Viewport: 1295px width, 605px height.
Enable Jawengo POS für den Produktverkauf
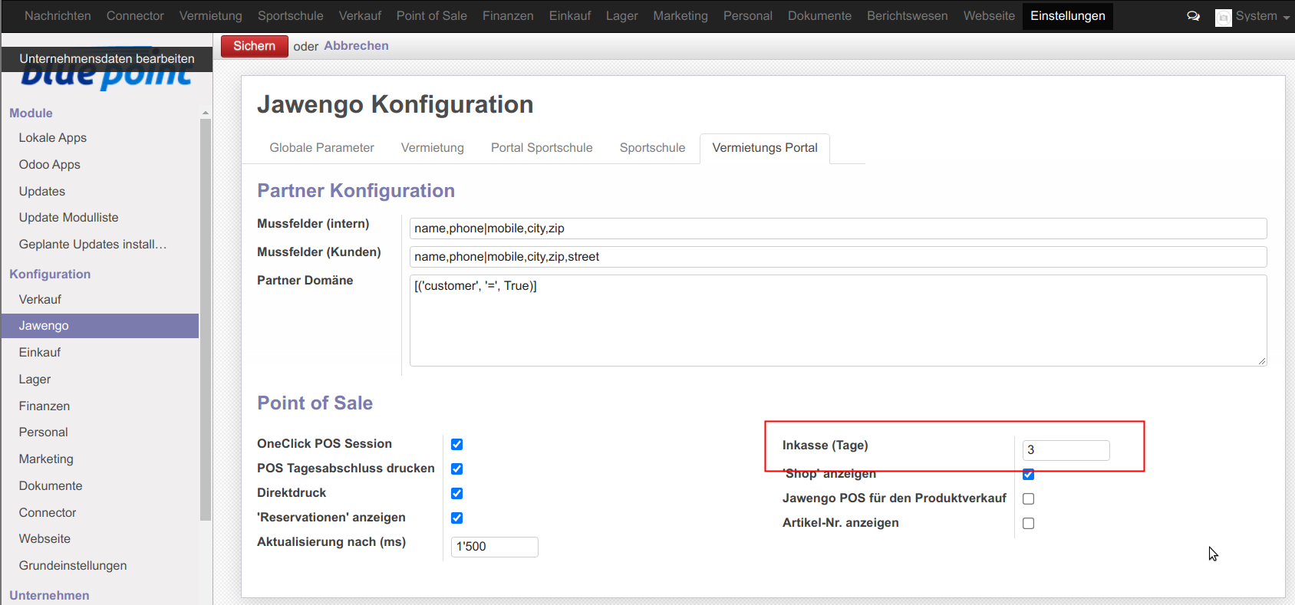1028,499
